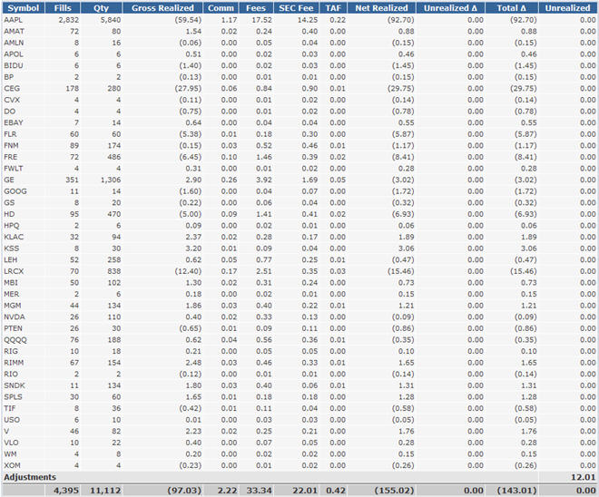Click the GE net realized value
Viewport: 599px width, 497px height.
[x=403, y=180]
